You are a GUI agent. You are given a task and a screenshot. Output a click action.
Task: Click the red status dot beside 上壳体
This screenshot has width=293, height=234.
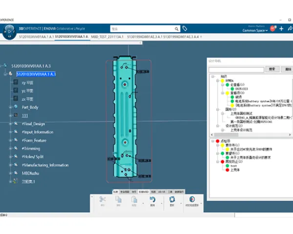pyautogui.click(x=227, y=170)
